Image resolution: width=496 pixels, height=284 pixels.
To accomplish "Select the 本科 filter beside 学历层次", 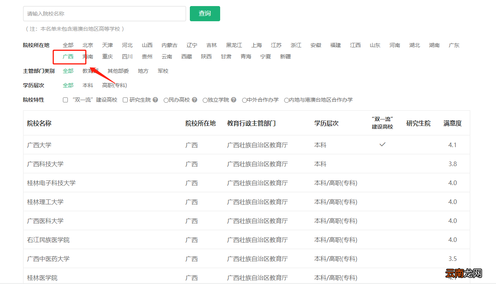I will click(x=88, y=85).
